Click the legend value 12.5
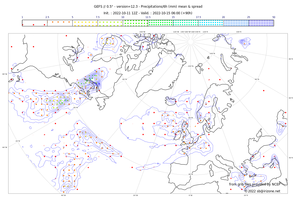296x197 pixels. (148, 17)
